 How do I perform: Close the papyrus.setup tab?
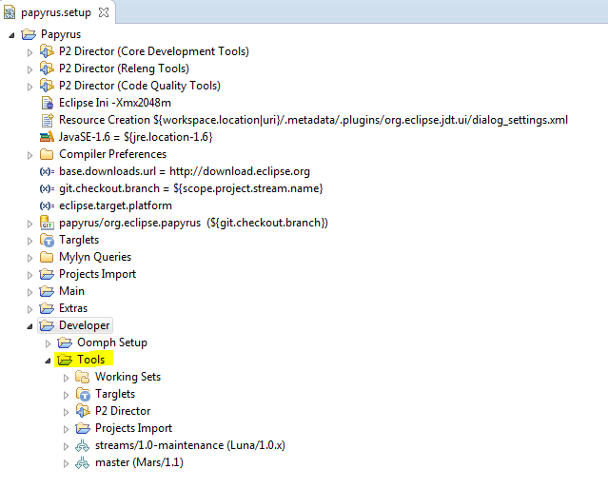pos(104,12)
